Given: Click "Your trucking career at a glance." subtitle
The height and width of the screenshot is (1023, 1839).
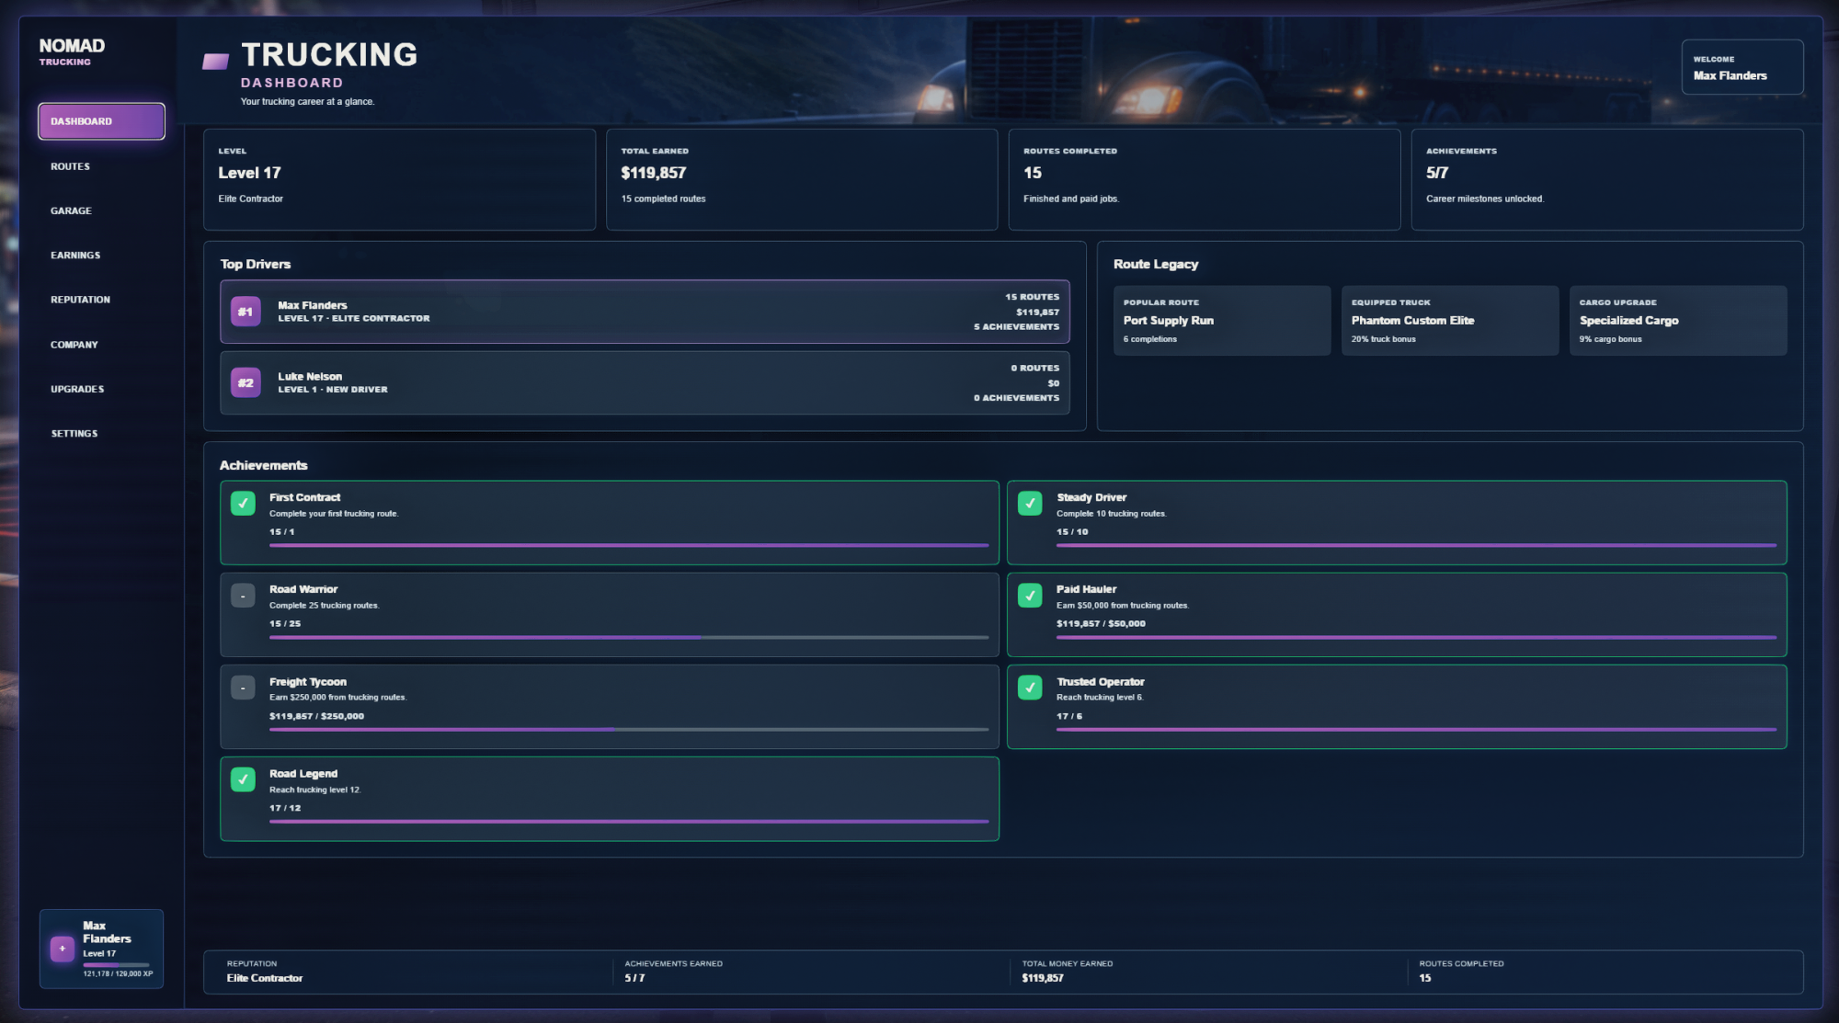Looking at the screenshot, I should [x=307, y=101].
